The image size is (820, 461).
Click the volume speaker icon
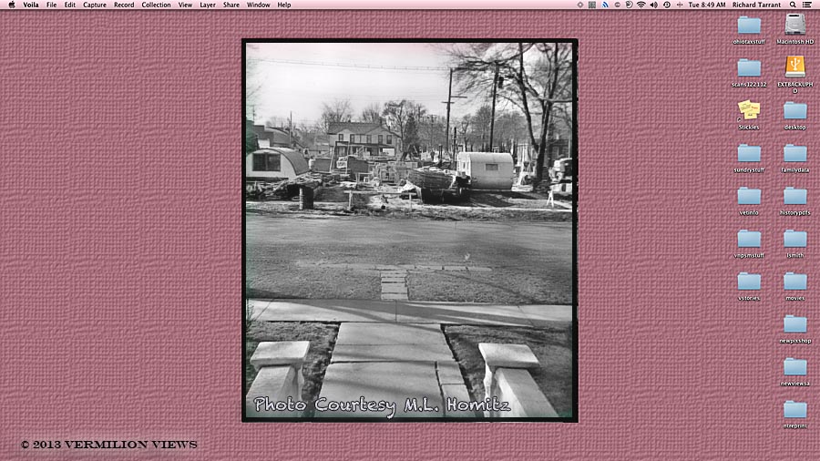[653, 5]
